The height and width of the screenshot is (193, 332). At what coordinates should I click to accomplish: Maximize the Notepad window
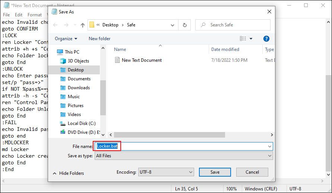[x=306, y=5]
